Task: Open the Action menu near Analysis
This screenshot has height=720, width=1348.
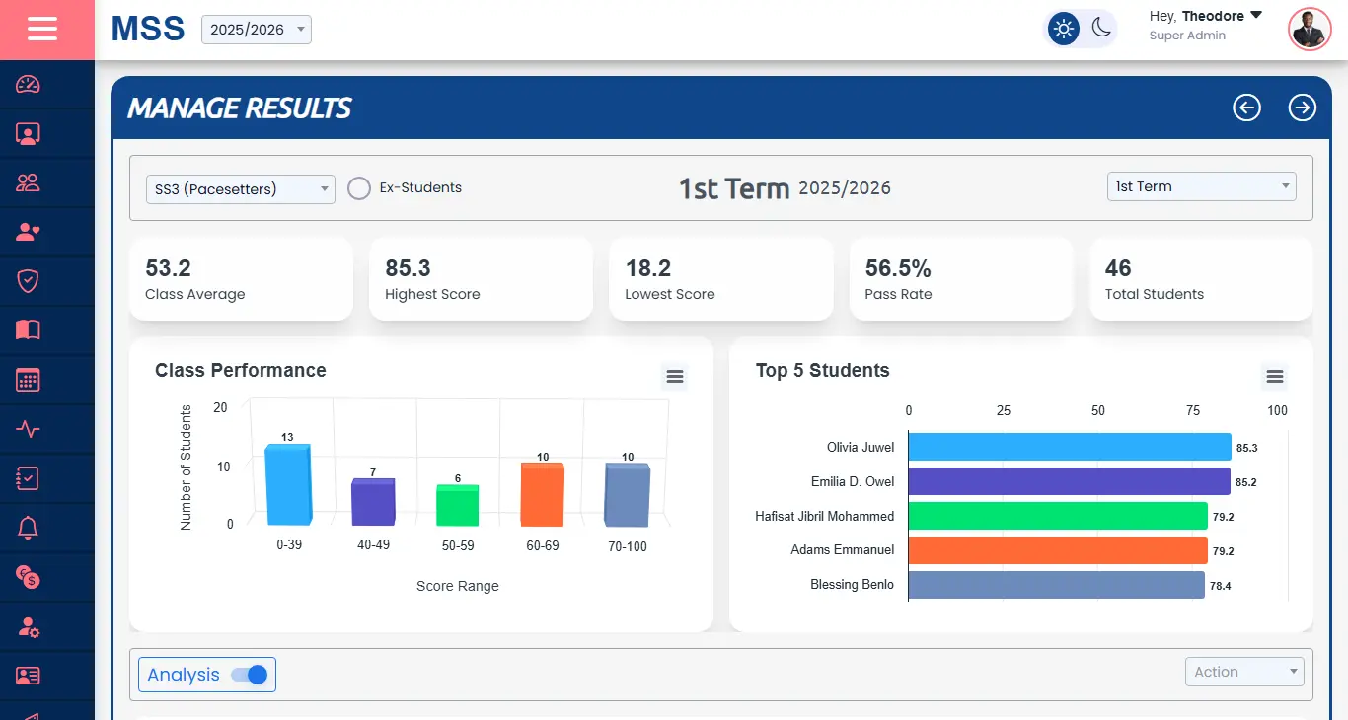Action: tap(1244, 671)
